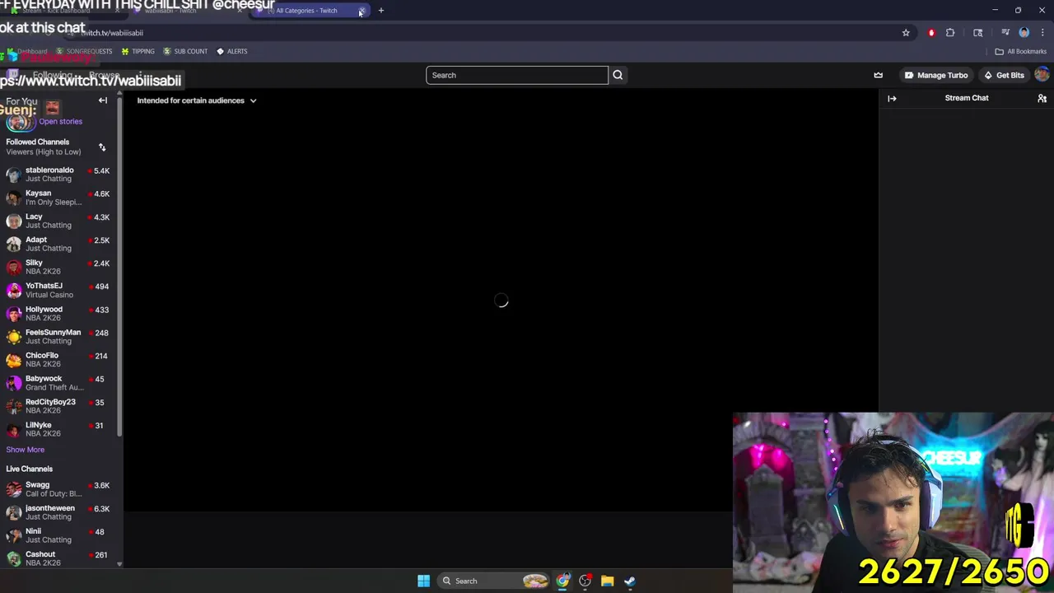Open Silky NBA 2K26 channel
This screenshot has width=1054, height=593.
point(59,267)
